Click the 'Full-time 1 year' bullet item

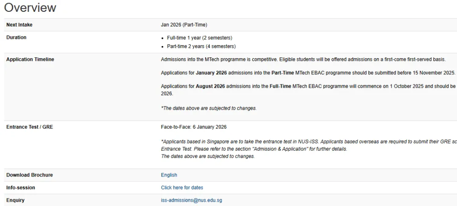199,38
